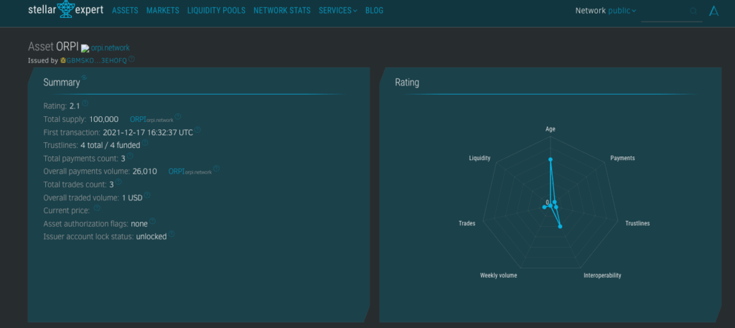735x328 pixels.
Task: Select the 100,000 total supply value
Action: [x=103, y=119]
